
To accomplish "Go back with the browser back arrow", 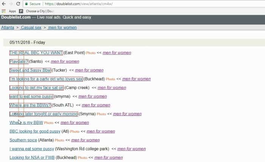I will [x=3, y=4].
